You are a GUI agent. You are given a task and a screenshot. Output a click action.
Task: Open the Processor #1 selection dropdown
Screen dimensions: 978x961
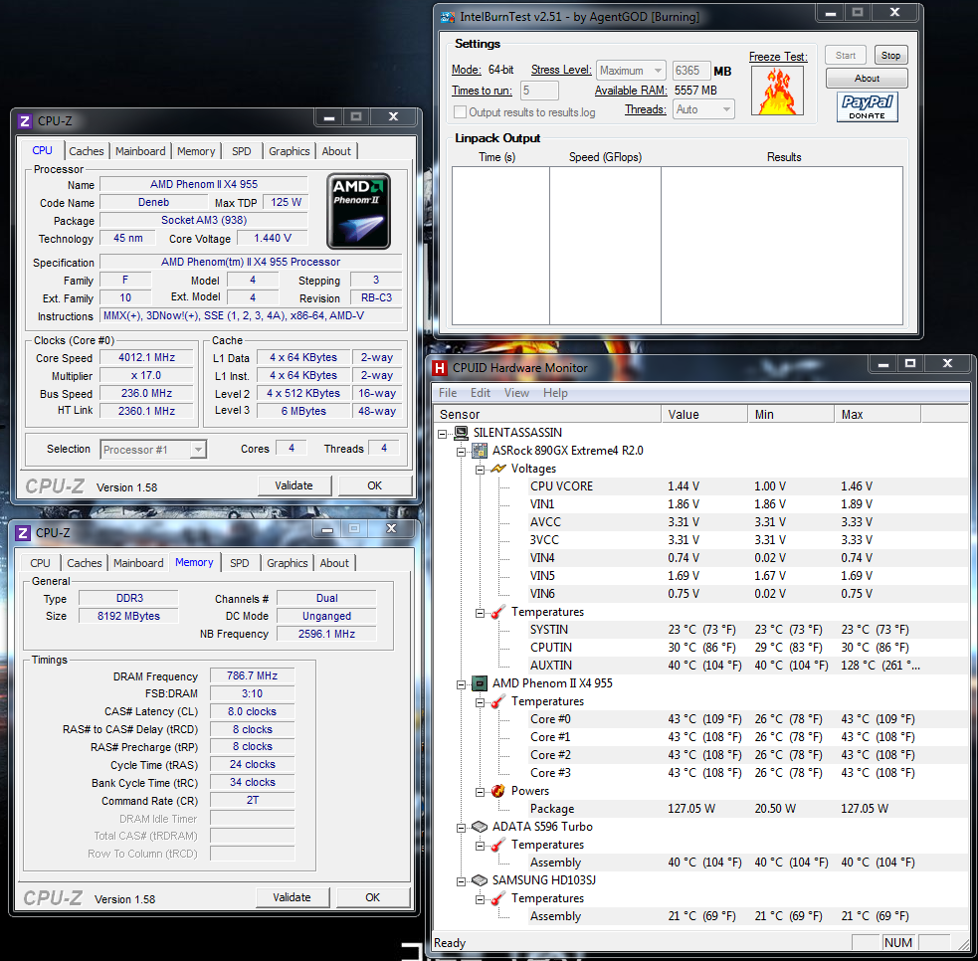[x=153, y=450]
